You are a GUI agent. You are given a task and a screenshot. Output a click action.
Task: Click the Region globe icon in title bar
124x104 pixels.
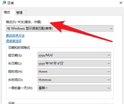(x=4, y=3)
